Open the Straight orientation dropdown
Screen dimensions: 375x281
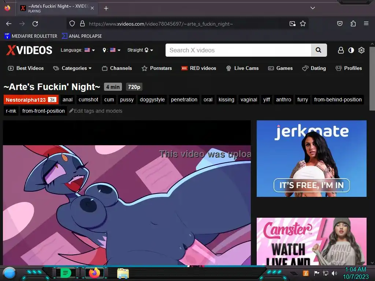point(140,50)
